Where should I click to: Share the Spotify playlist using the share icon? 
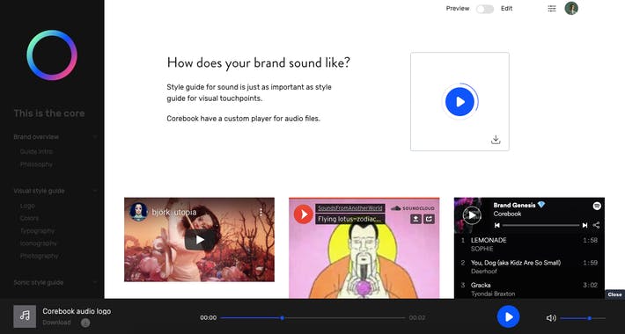click(596, 225)
